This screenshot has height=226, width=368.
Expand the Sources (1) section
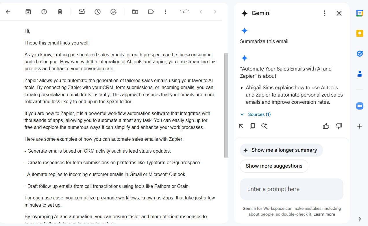256,114
